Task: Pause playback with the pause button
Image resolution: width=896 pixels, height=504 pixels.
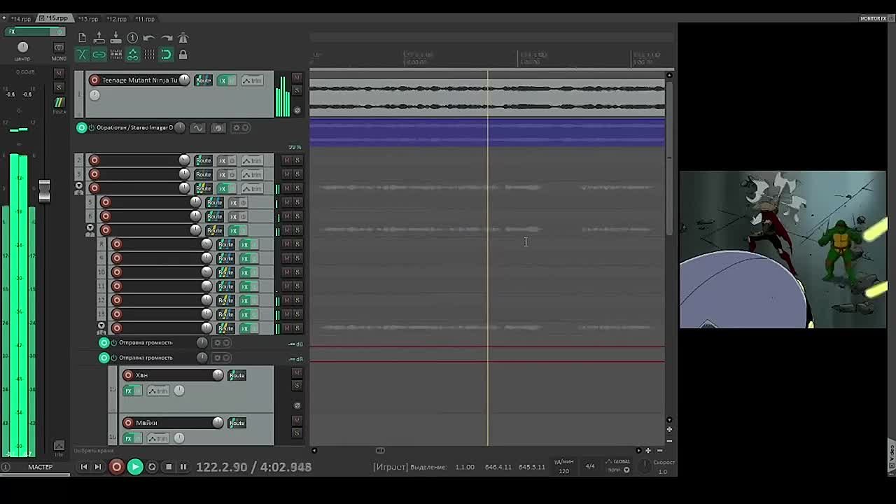Action: click(x=183, y=467)
